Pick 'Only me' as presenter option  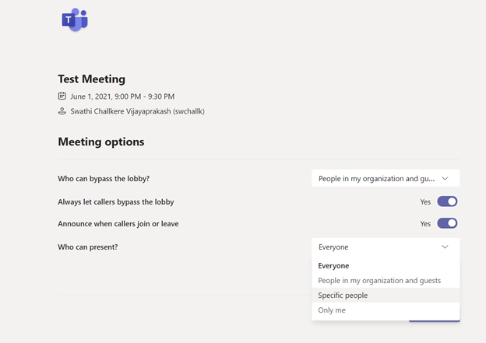(x=332, y=310)
